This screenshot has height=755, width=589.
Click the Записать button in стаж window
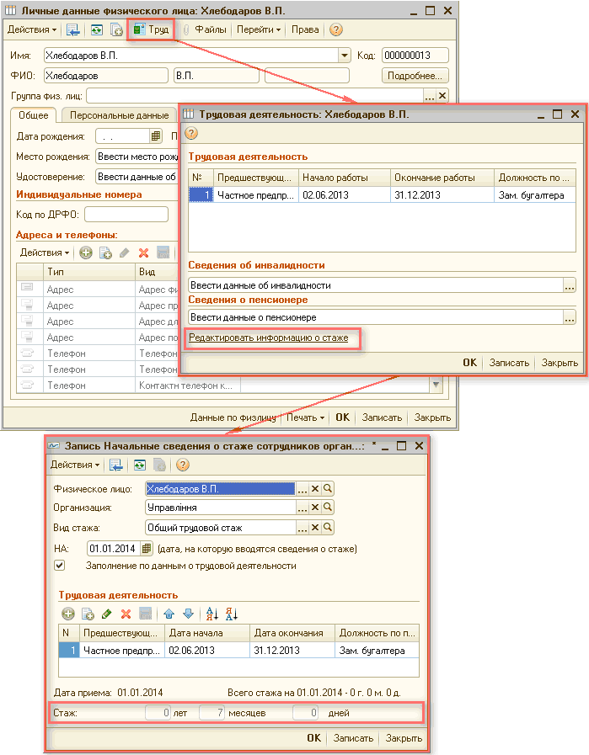[353, 738]
